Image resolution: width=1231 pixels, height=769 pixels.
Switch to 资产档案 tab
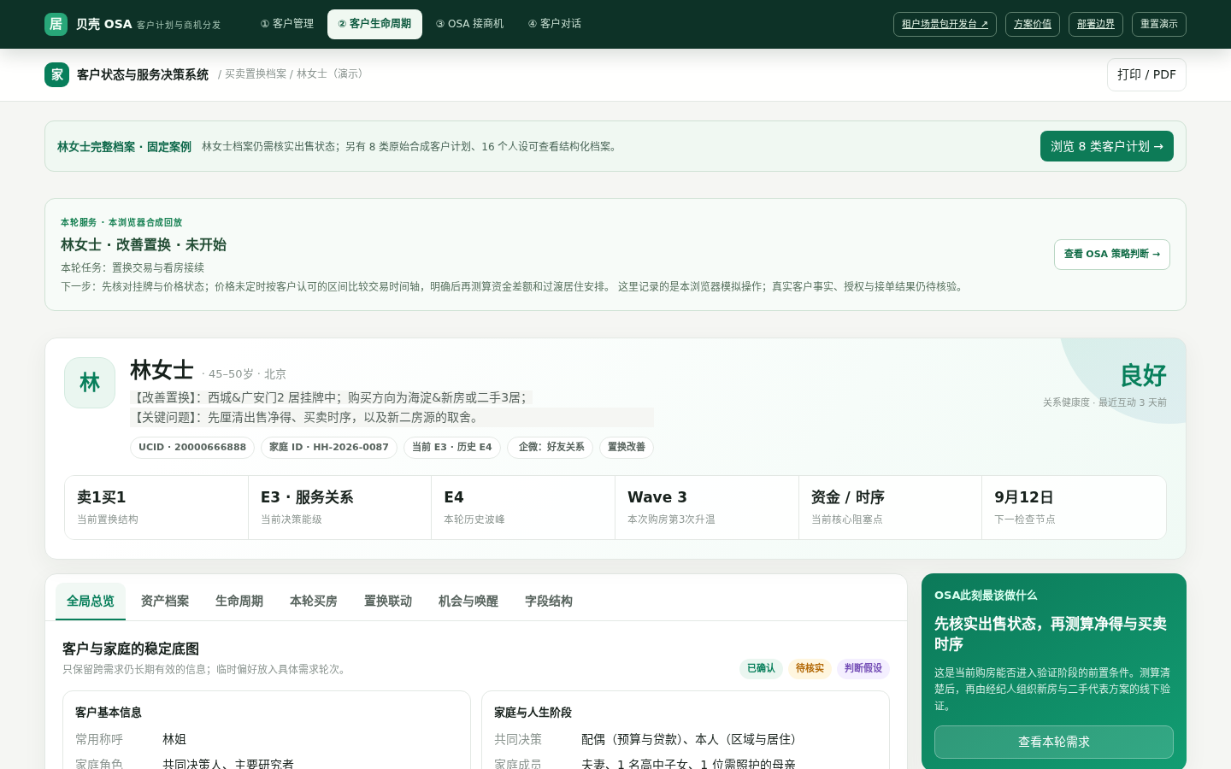tap(165, 601)
